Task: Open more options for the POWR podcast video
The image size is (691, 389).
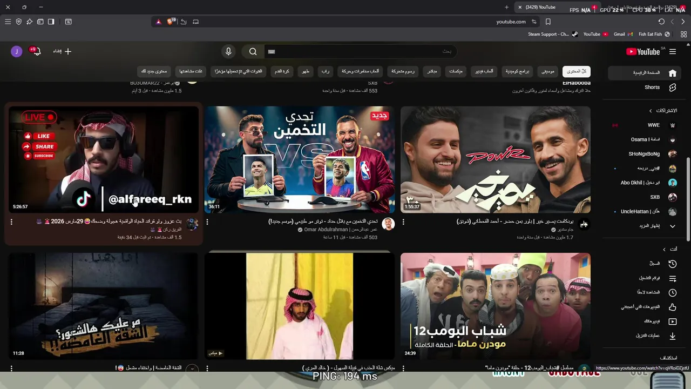Action: point(403,222)
